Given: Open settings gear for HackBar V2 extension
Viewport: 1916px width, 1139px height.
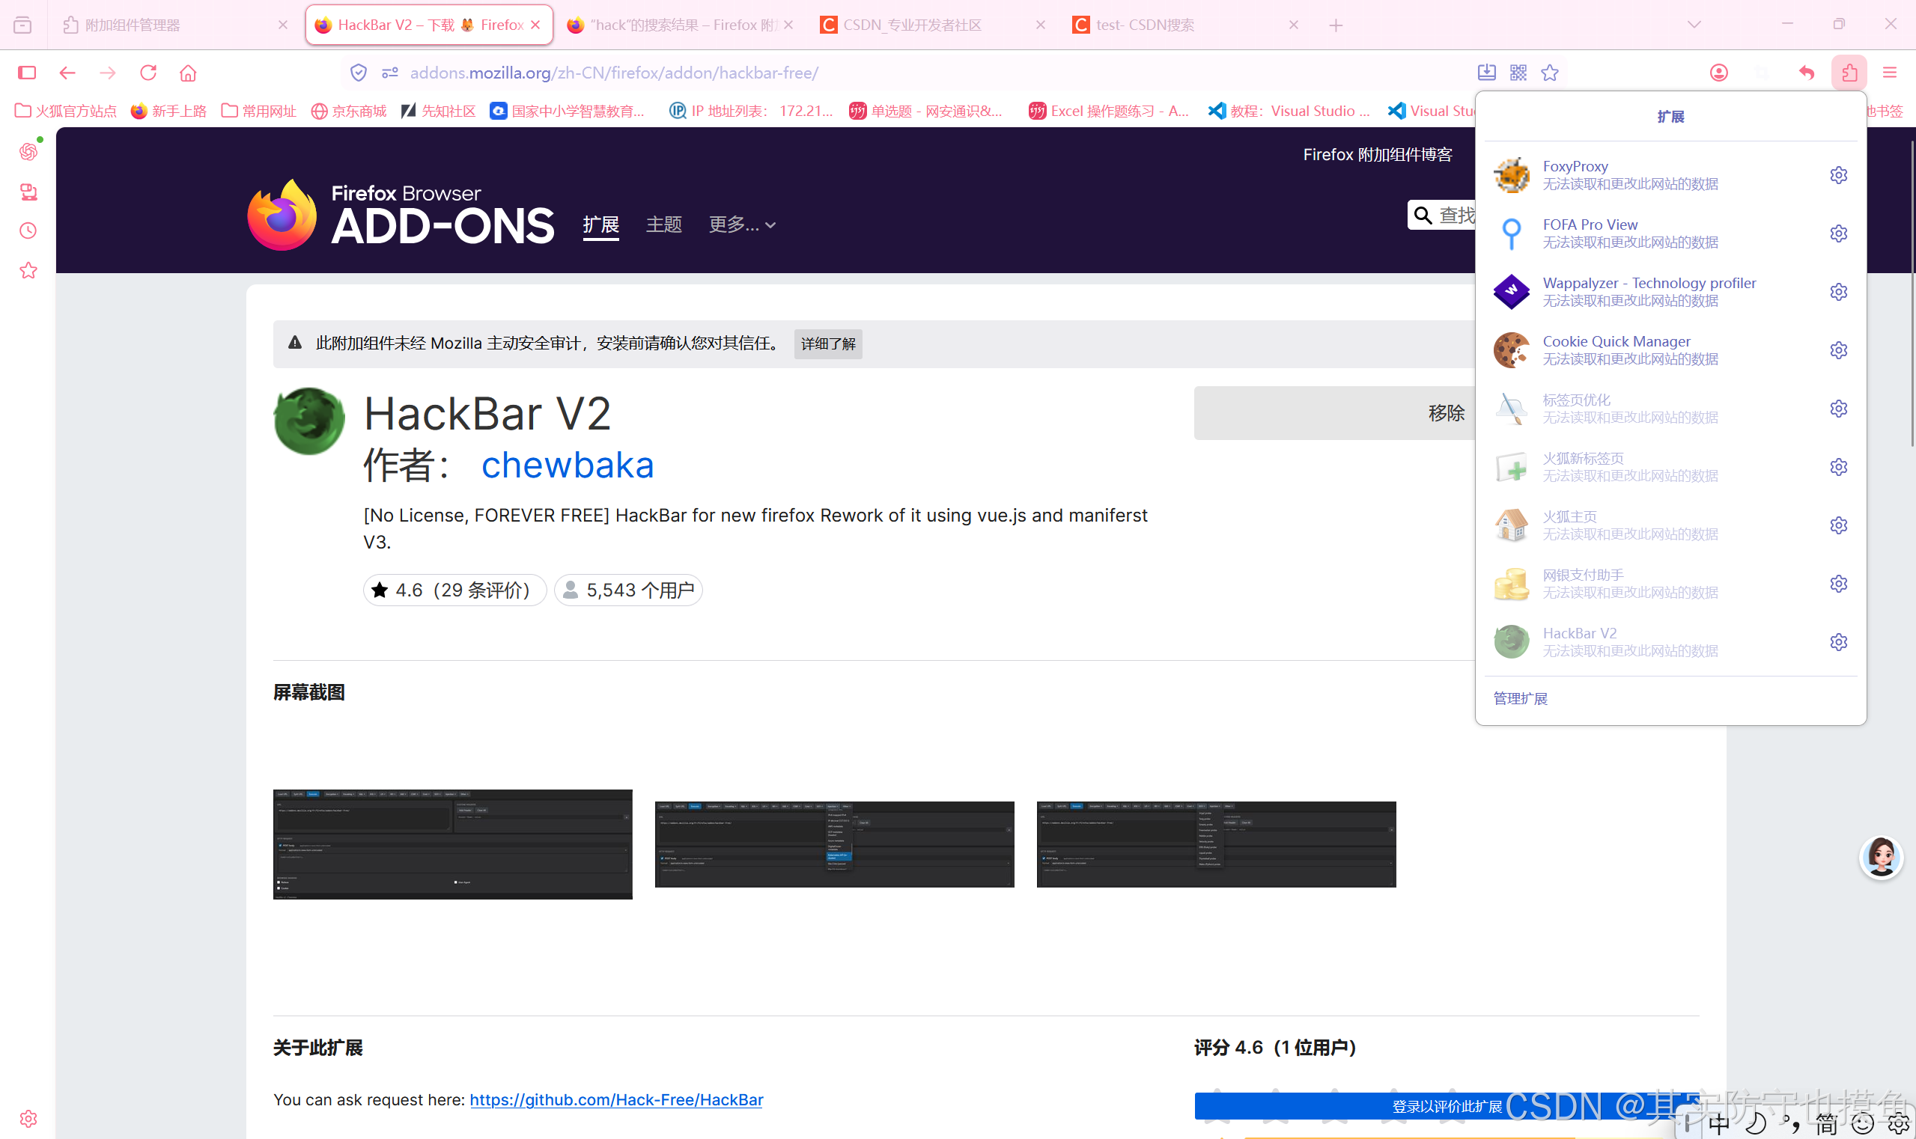Looking at the screenshot, I should 1838,641.
